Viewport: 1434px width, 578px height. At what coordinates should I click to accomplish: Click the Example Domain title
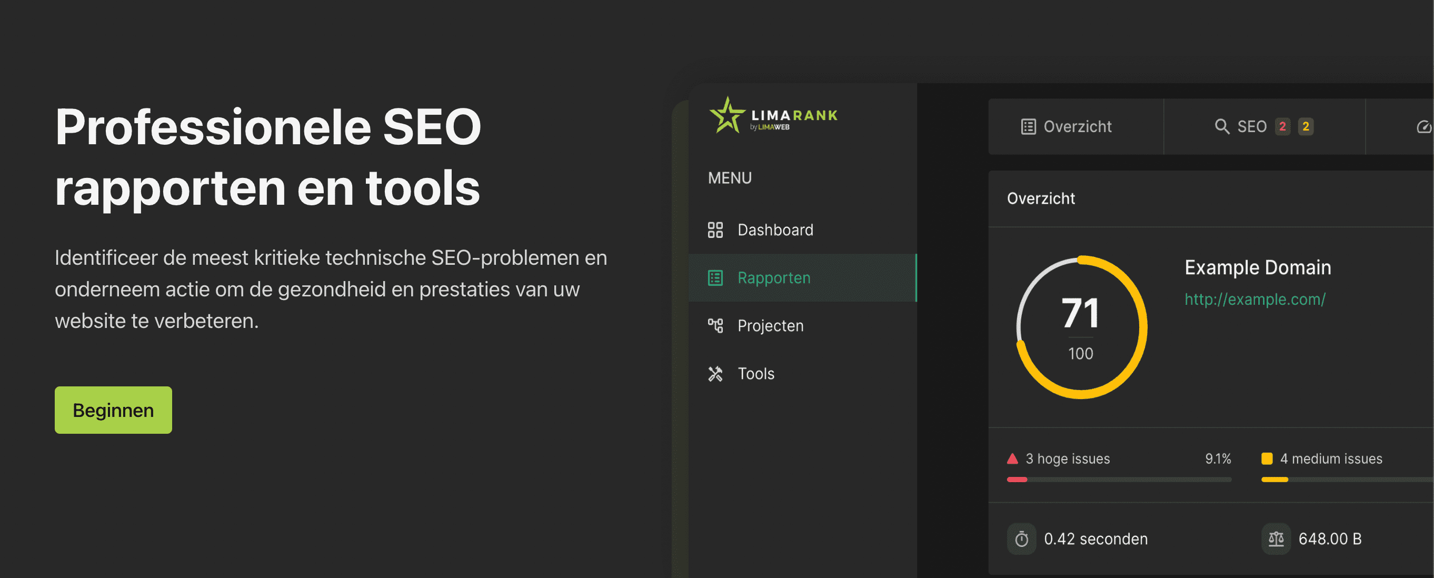pos(1258,267)
